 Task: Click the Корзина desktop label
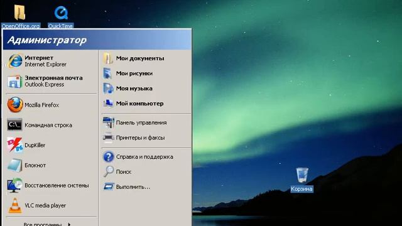(301, 189)
